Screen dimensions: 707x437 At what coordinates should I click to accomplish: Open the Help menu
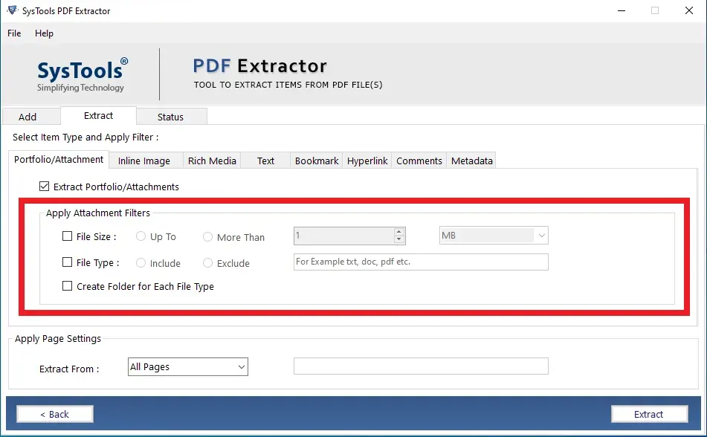click(x=44, y=33)
